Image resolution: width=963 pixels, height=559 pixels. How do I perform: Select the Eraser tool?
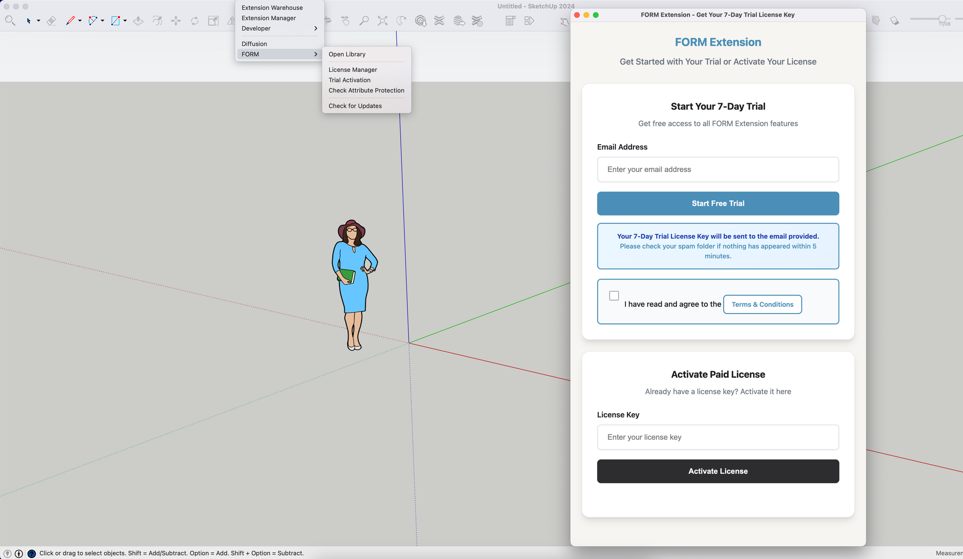coord(52,21)
